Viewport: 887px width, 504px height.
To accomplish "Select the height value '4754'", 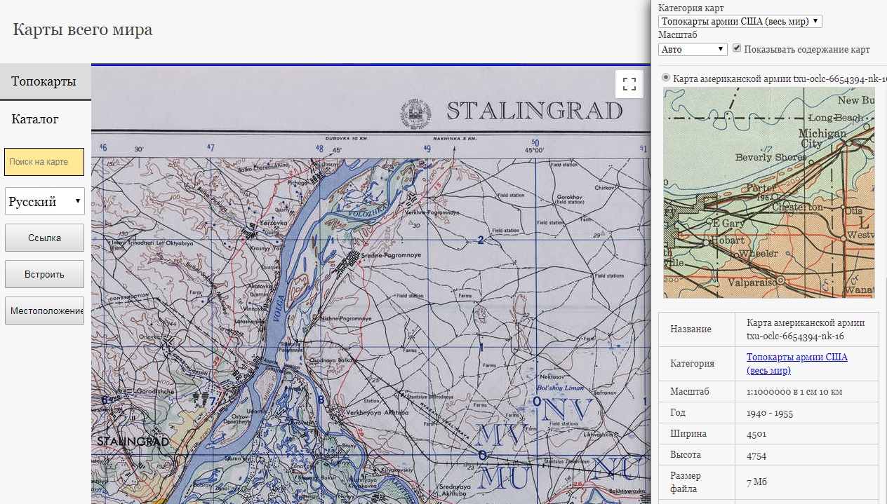I will coord(756,455).
